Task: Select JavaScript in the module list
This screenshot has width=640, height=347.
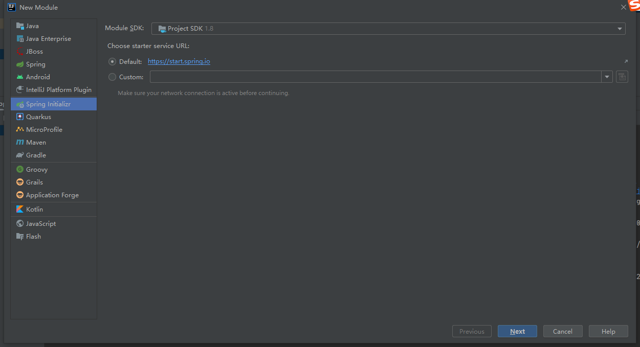Action: (54, 224)
